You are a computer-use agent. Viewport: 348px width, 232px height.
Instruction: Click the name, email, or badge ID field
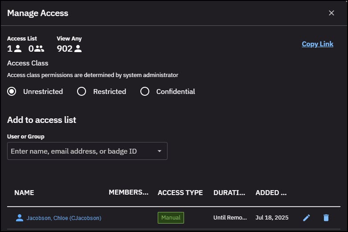(x=87, y=151)
